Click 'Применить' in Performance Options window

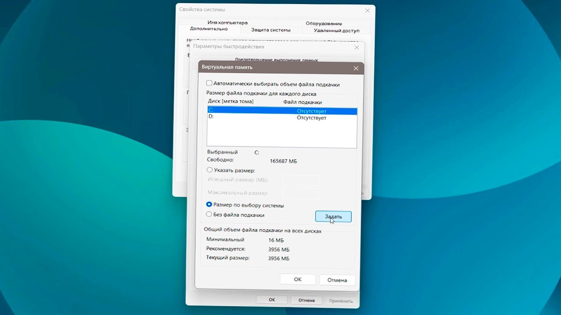[341, 301]
